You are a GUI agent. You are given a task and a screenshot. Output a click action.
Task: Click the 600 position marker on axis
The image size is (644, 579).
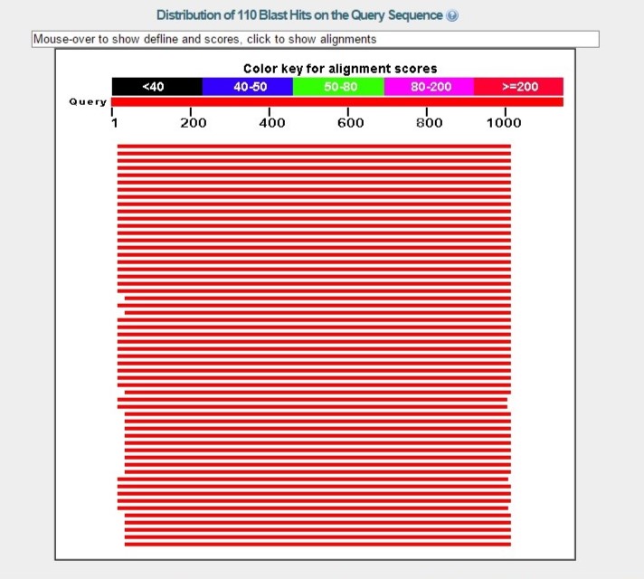(x=349, y=123)
